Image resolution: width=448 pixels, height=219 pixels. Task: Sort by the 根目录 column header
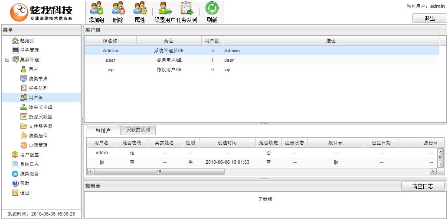(336, 143)
